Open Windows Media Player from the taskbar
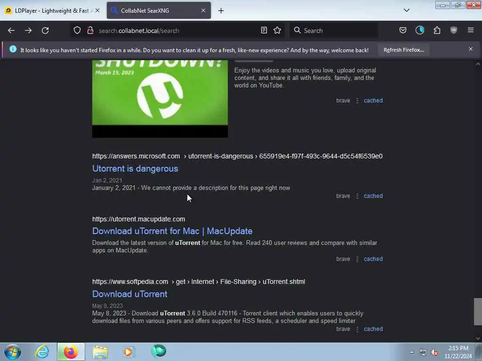Screen dimensions: 482x361 (x=128, y=352)
